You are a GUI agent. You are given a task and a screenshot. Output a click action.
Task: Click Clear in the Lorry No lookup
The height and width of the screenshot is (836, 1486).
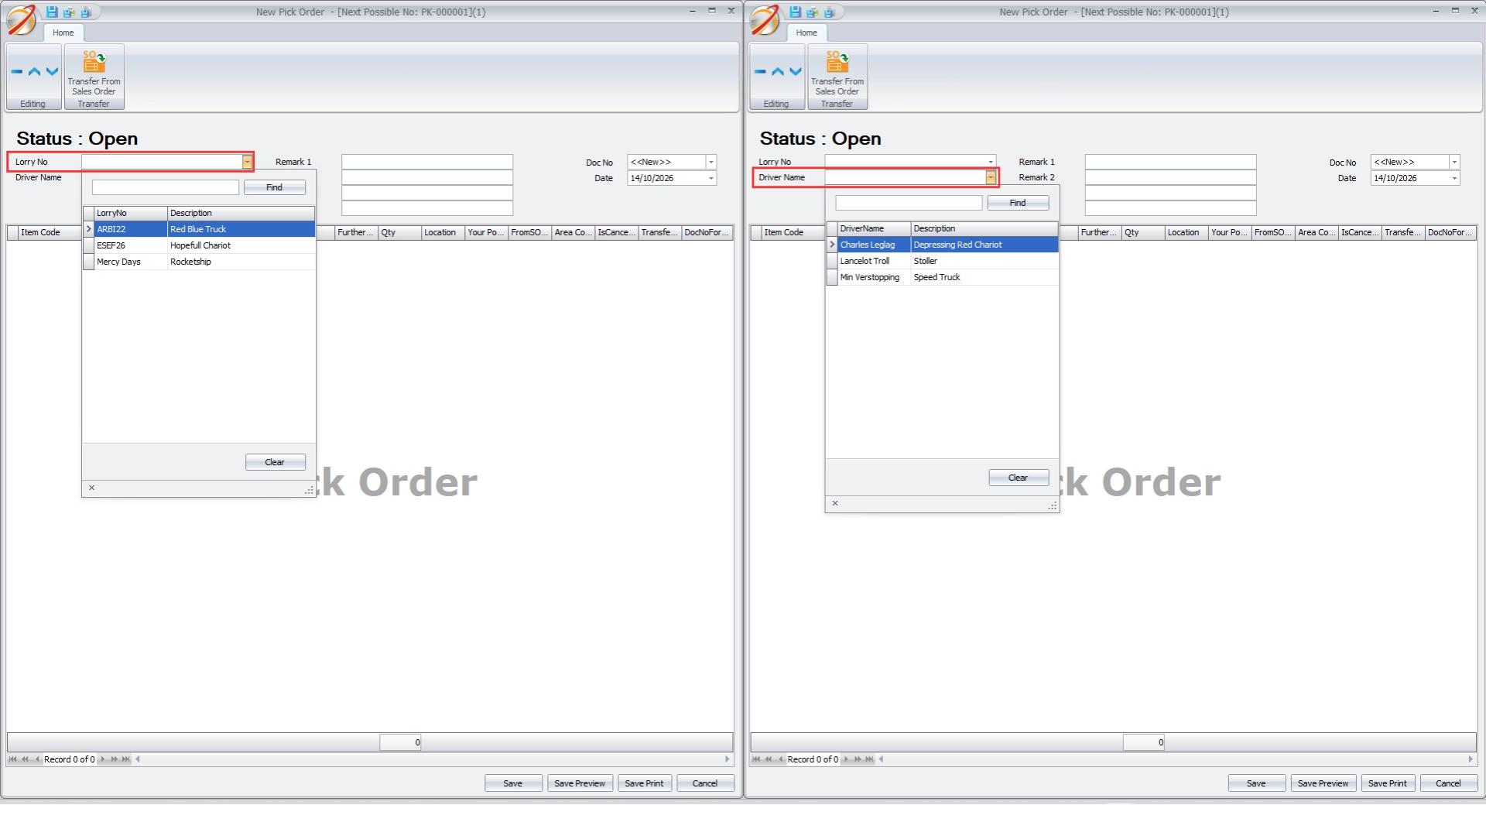click(275, 462)
